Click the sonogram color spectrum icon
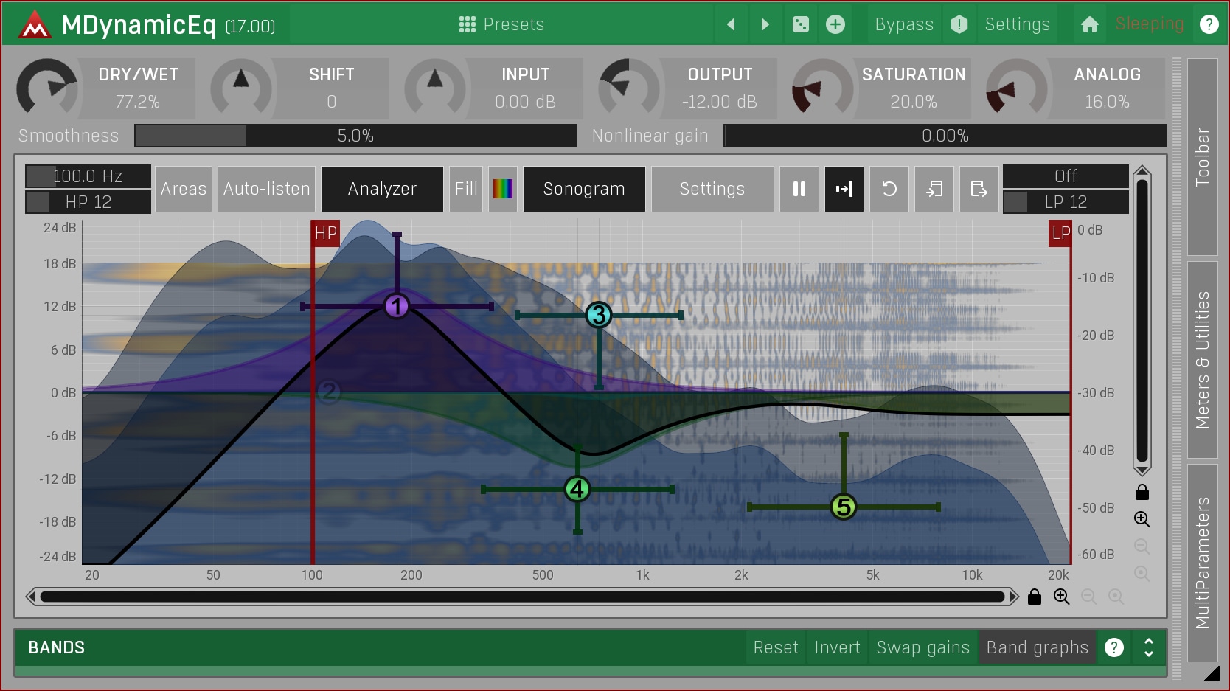The image size is (1230, 691). coord(502,189)
